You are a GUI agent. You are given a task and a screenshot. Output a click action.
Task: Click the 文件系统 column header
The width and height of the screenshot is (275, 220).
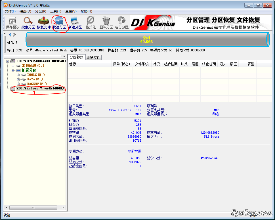click(142, 64)
